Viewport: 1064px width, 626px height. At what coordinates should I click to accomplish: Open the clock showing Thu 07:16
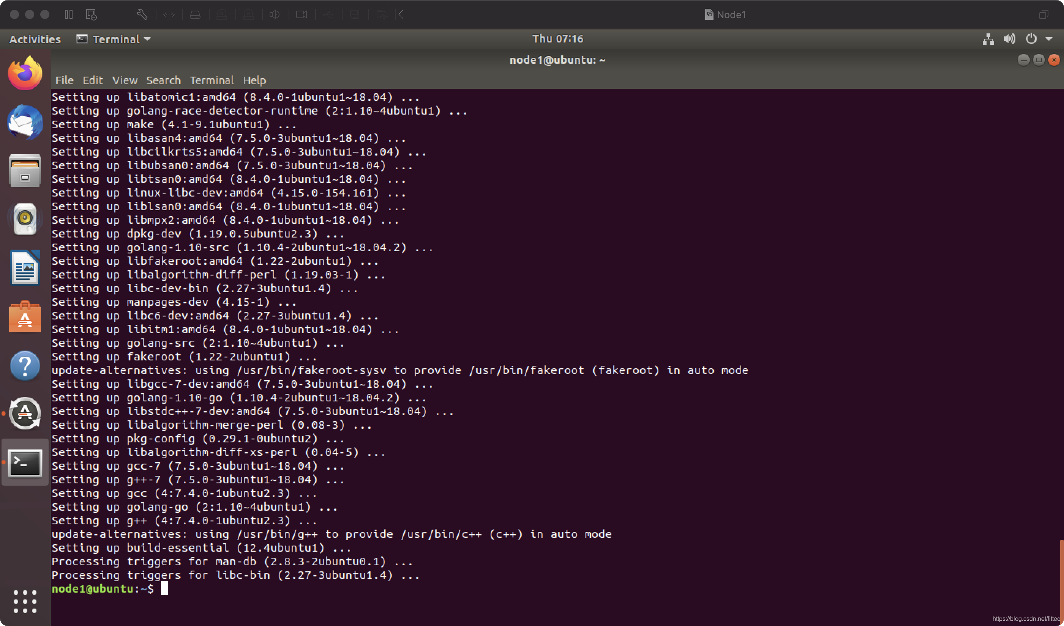558,39
